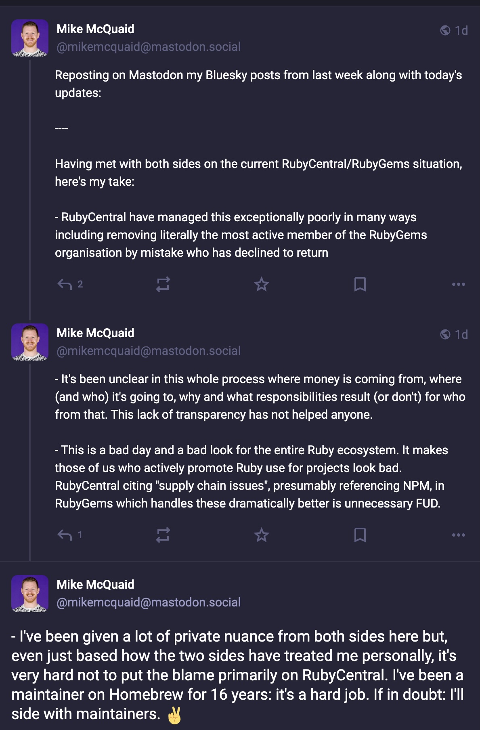Viewport: 480px width, 730px height.
Task: Boost the first Mike McQuaid post
Action: (x=163, y=285)
